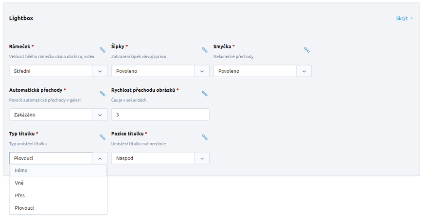Select the Plovoucí list option
This screenshot has height=218, width=423.
click(x=58, y=208)
